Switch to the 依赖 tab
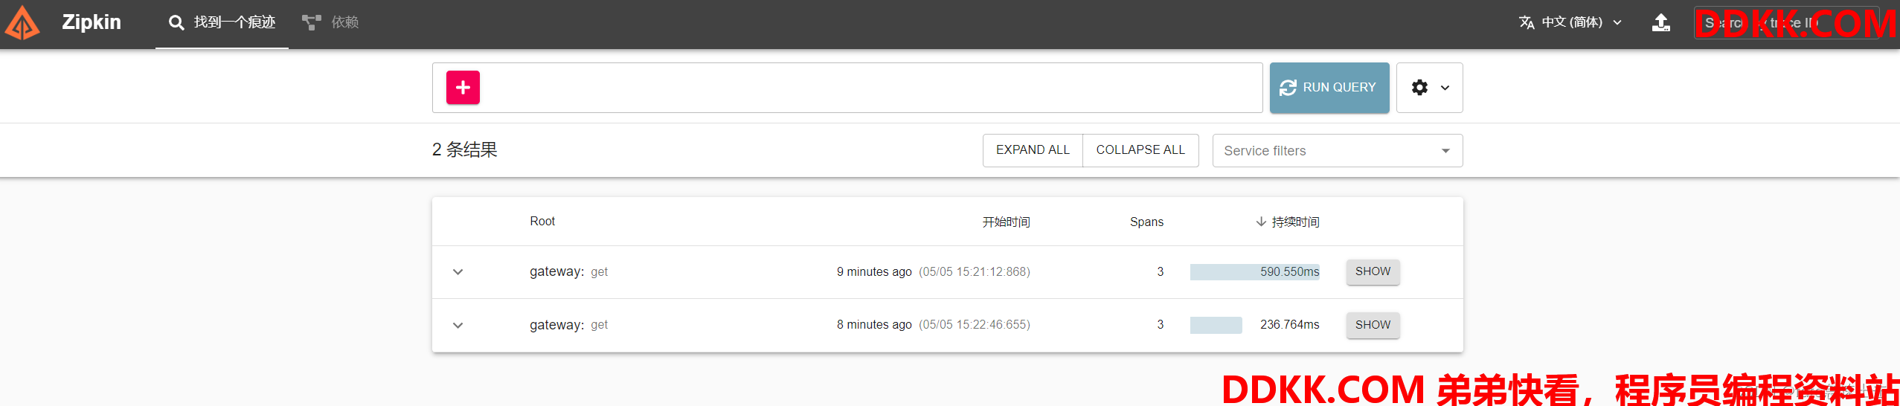 pos(330,23)
